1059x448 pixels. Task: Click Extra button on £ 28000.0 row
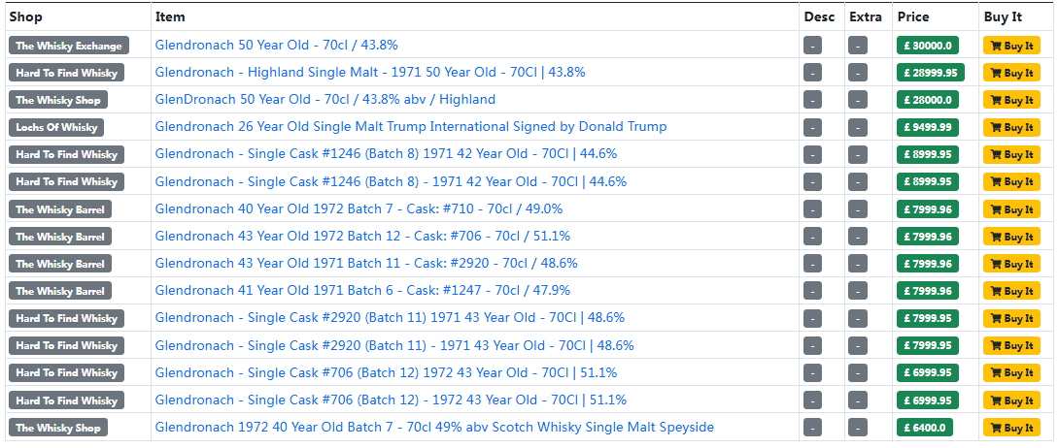[x=857, y=100]
